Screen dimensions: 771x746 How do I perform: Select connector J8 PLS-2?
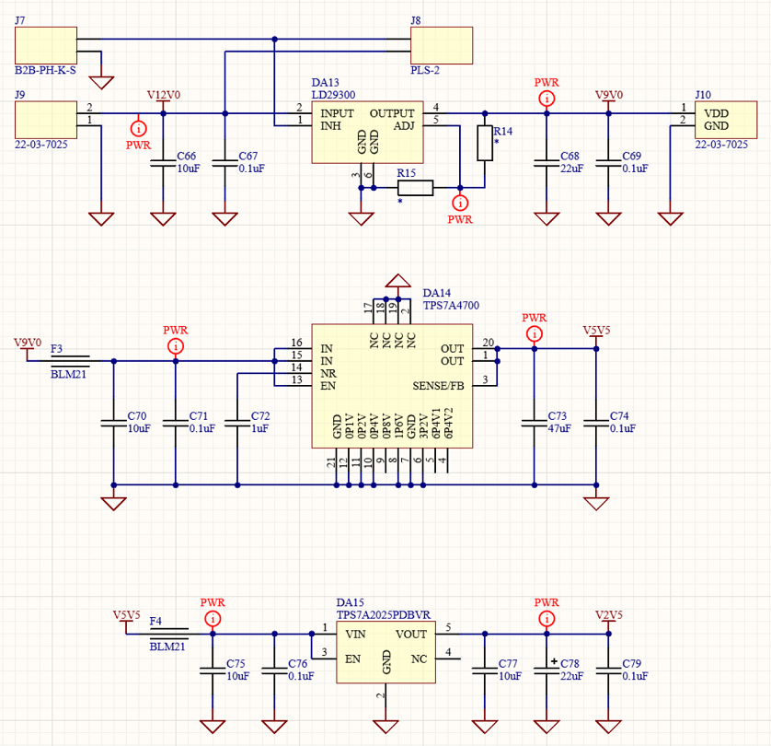pyautogui.click(x=441, y=44)
